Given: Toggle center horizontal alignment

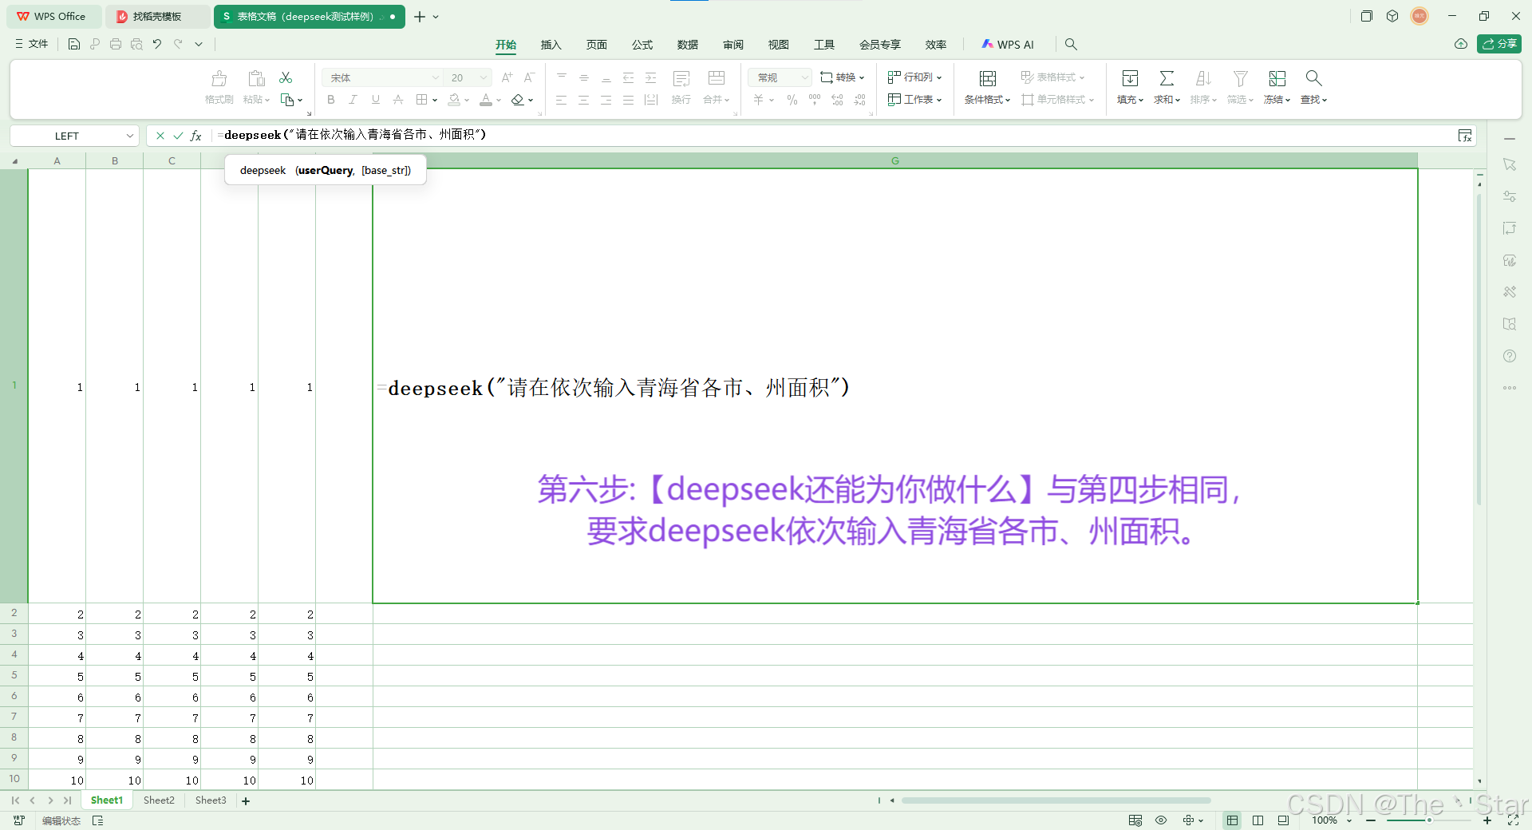Looking at the screenshot, I should click(583, 100).
